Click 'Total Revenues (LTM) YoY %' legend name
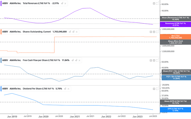This screenshot has width=191, height=119. point(36,3)
